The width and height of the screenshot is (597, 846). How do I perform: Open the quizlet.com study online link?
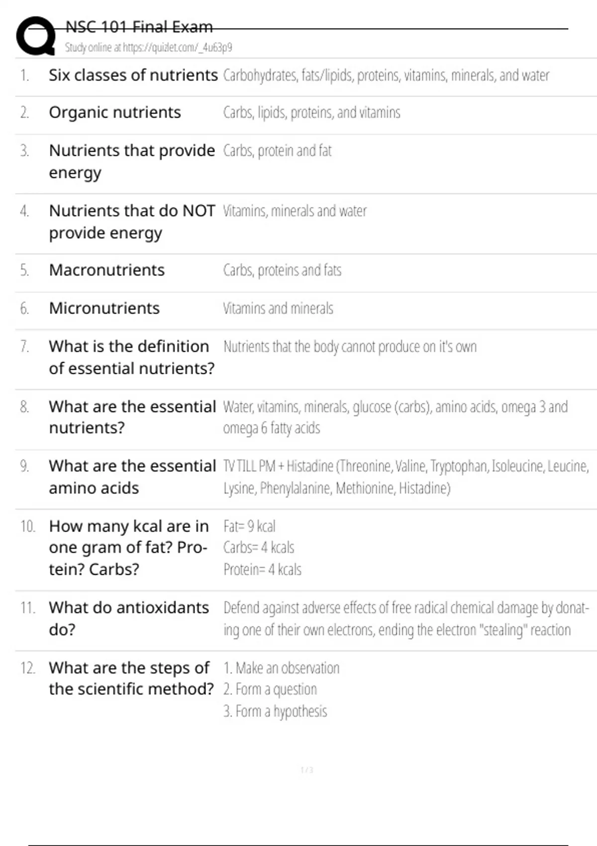tap(148, 48)
